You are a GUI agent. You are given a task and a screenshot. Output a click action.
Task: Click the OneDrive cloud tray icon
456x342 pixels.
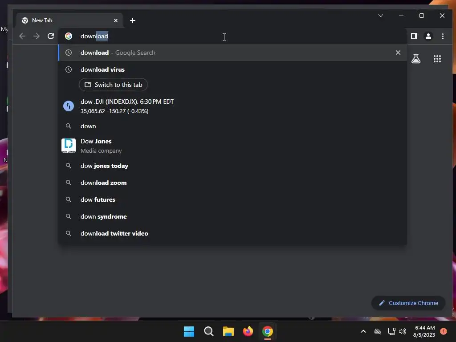click(378, 331)
